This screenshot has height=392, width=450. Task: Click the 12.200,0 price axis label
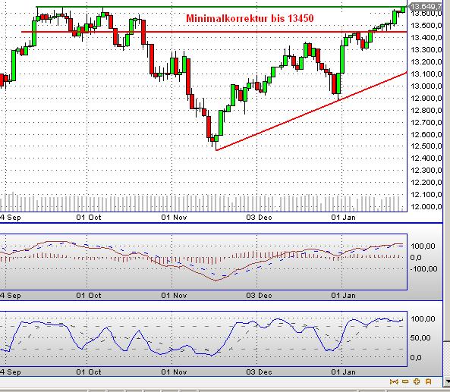[x=426, y=183]
